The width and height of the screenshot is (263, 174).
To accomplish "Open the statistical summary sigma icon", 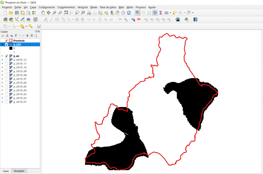I will 161,13.
